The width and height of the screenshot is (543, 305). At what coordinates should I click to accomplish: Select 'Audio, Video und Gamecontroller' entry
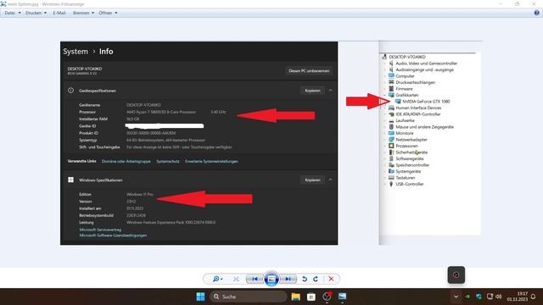(426, 64)
